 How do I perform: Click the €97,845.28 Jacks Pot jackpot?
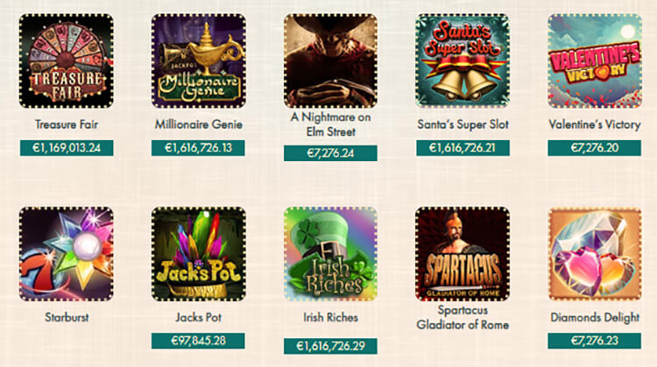pos(198,341)
